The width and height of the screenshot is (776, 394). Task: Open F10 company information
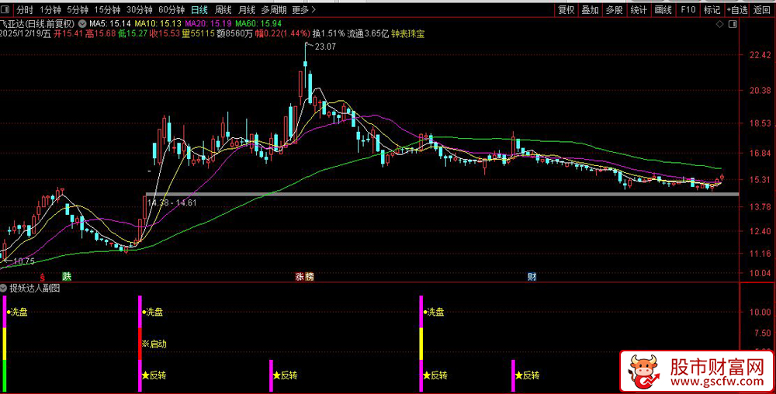[x=688, y=10]
